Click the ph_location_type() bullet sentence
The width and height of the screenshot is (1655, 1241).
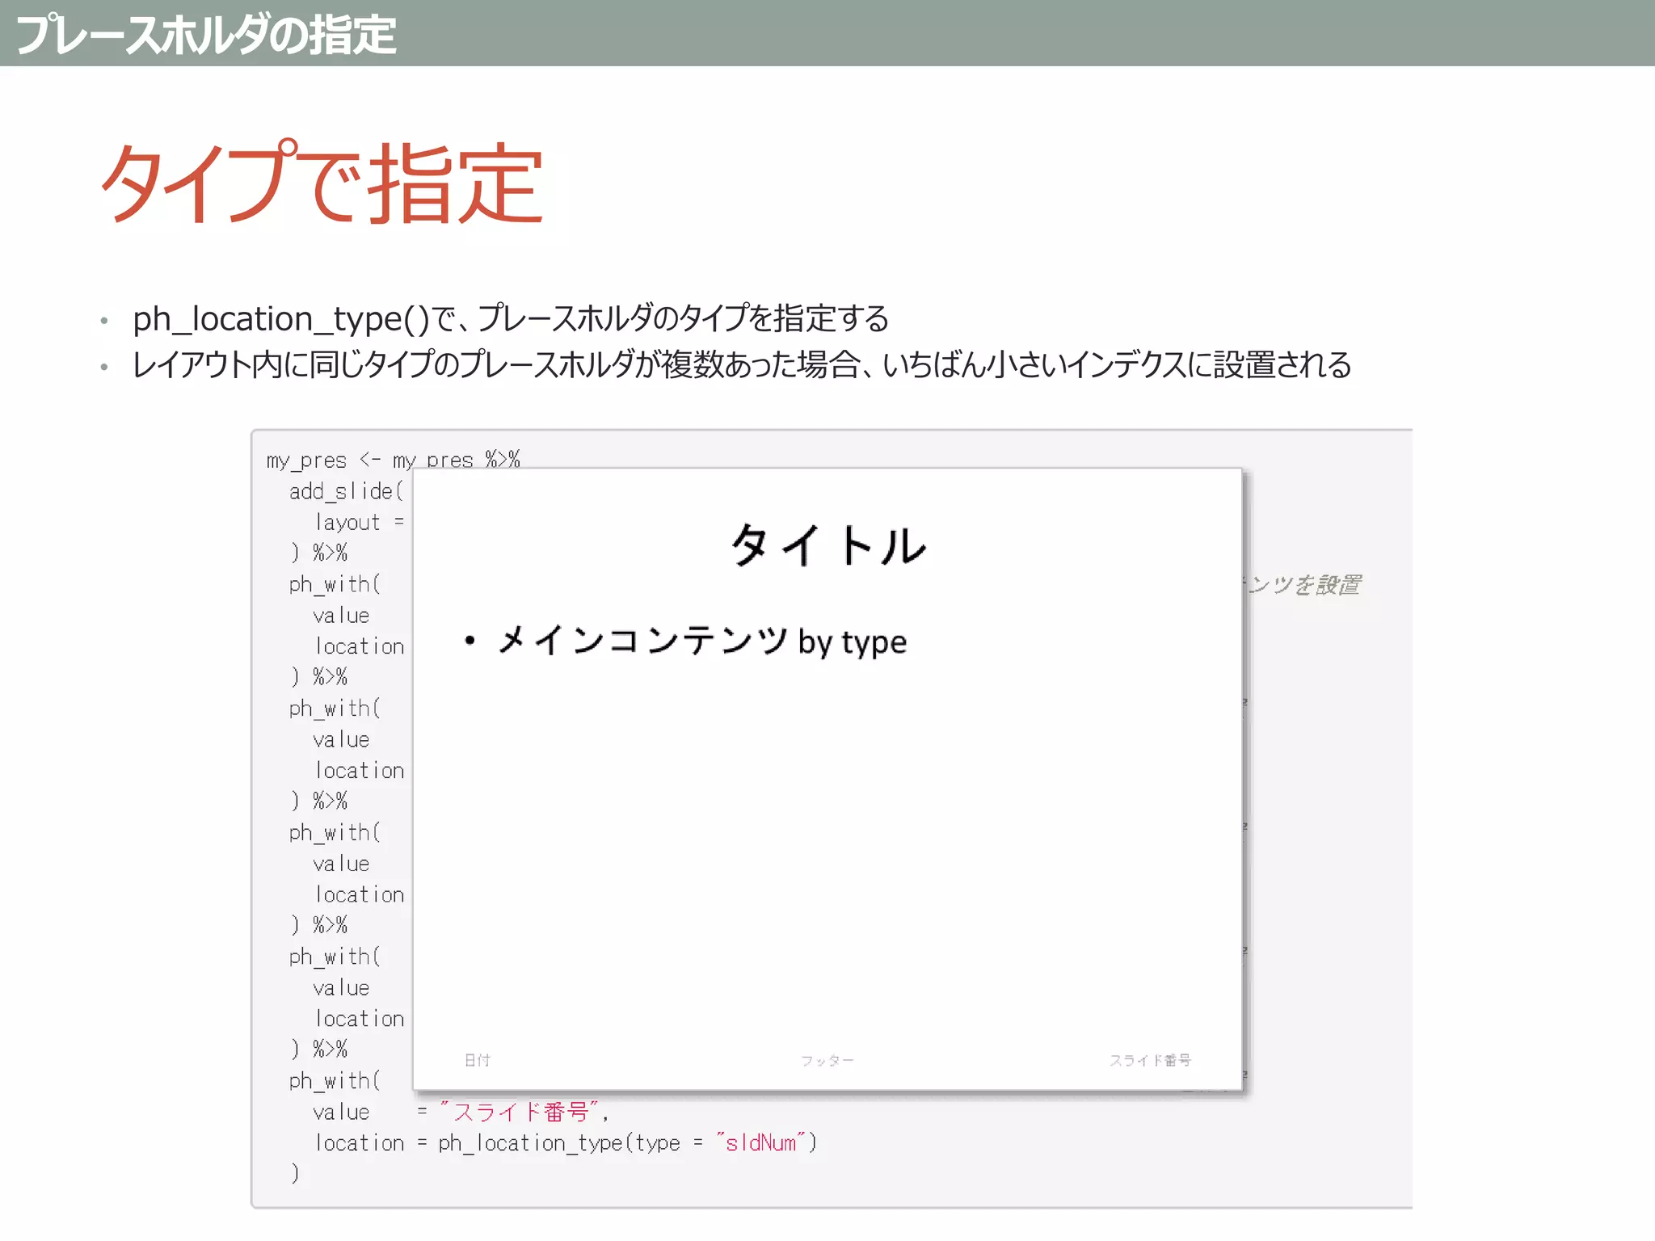pyautogui.click(x=511, y=318)
